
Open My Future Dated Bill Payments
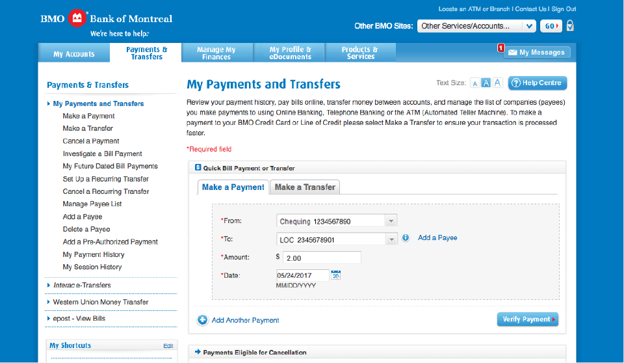click(110, 166)
